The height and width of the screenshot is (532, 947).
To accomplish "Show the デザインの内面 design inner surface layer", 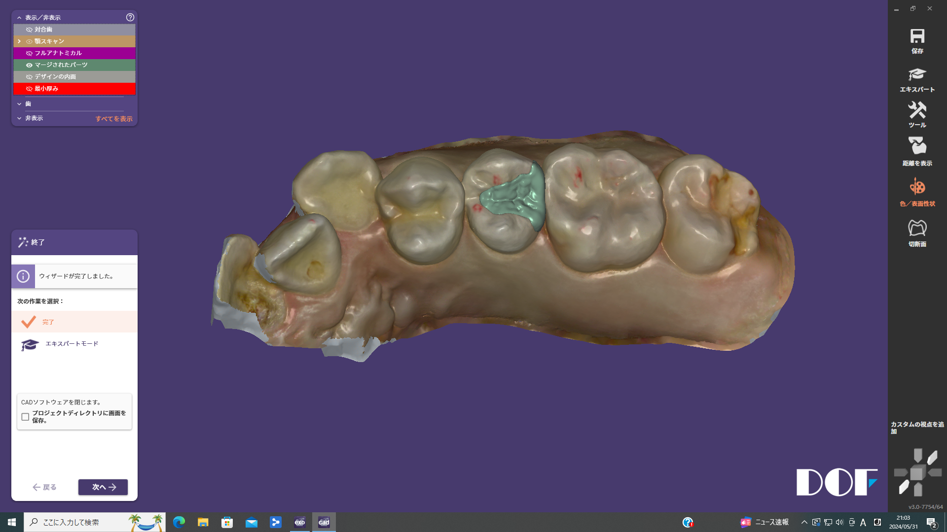I will [29, 77].
